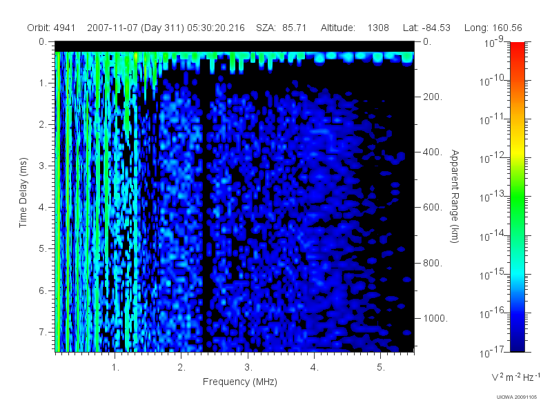Click the 'SZA: 85.71' value
Screen dimensions: 552x414
tap(282, 28)
